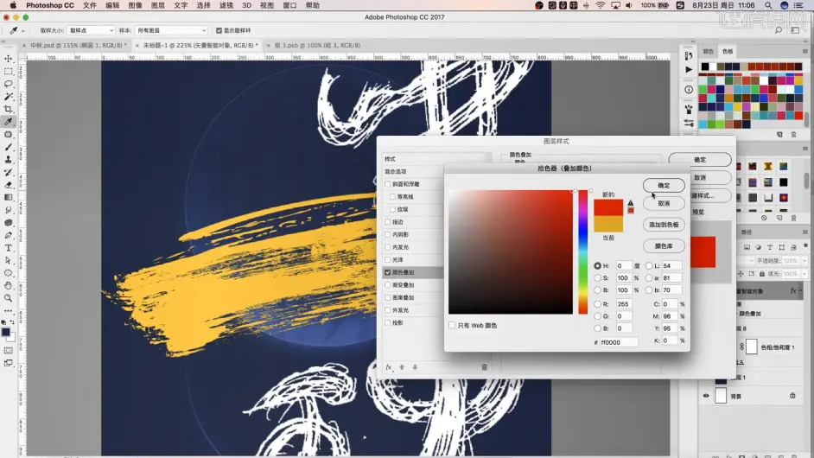Click the current yellow color swatch
Image resolution: width=814 pixels, height=458 pixels.
pyautogui.click(x=607, y=225)
